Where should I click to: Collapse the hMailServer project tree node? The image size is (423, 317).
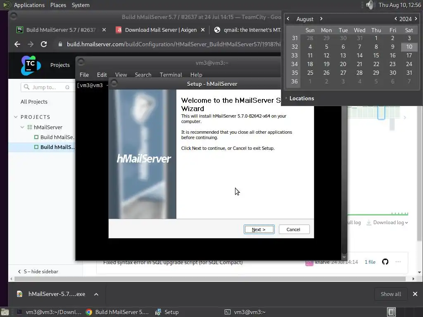click(x=22, y=127)
